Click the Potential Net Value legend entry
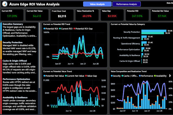173x115 pixels. tap(54, 76)
